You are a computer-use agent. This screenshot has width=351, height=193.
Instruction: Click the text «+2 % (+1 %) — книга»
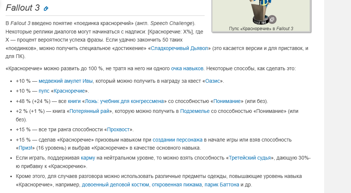[41, 111]
